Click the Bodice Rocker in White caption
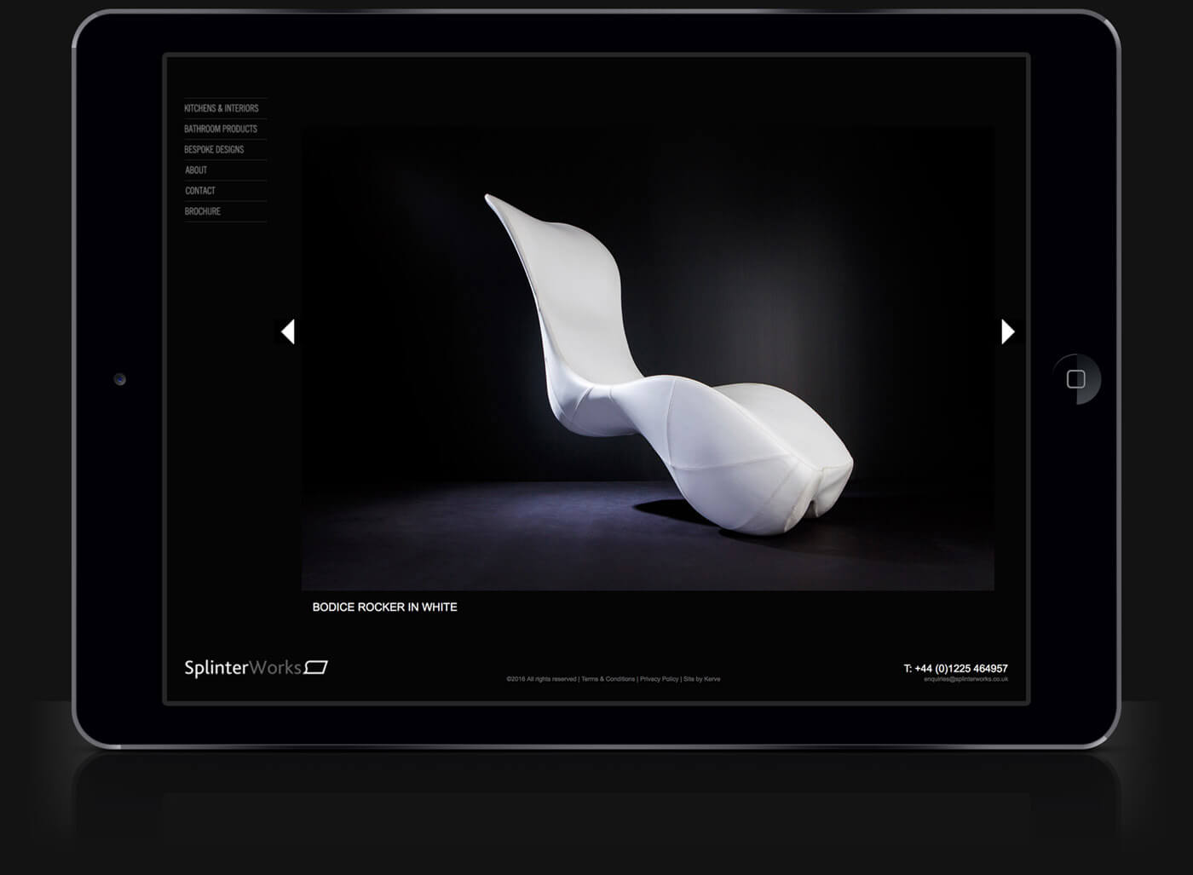The image size is (1193, 875). click(384, 607)
